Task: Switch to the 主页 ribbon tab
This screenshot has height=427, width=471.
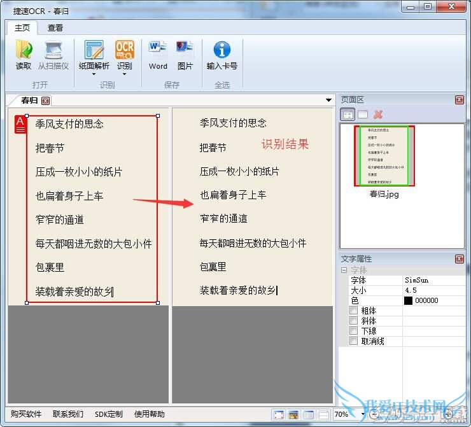Action: [x=22, y=28]
